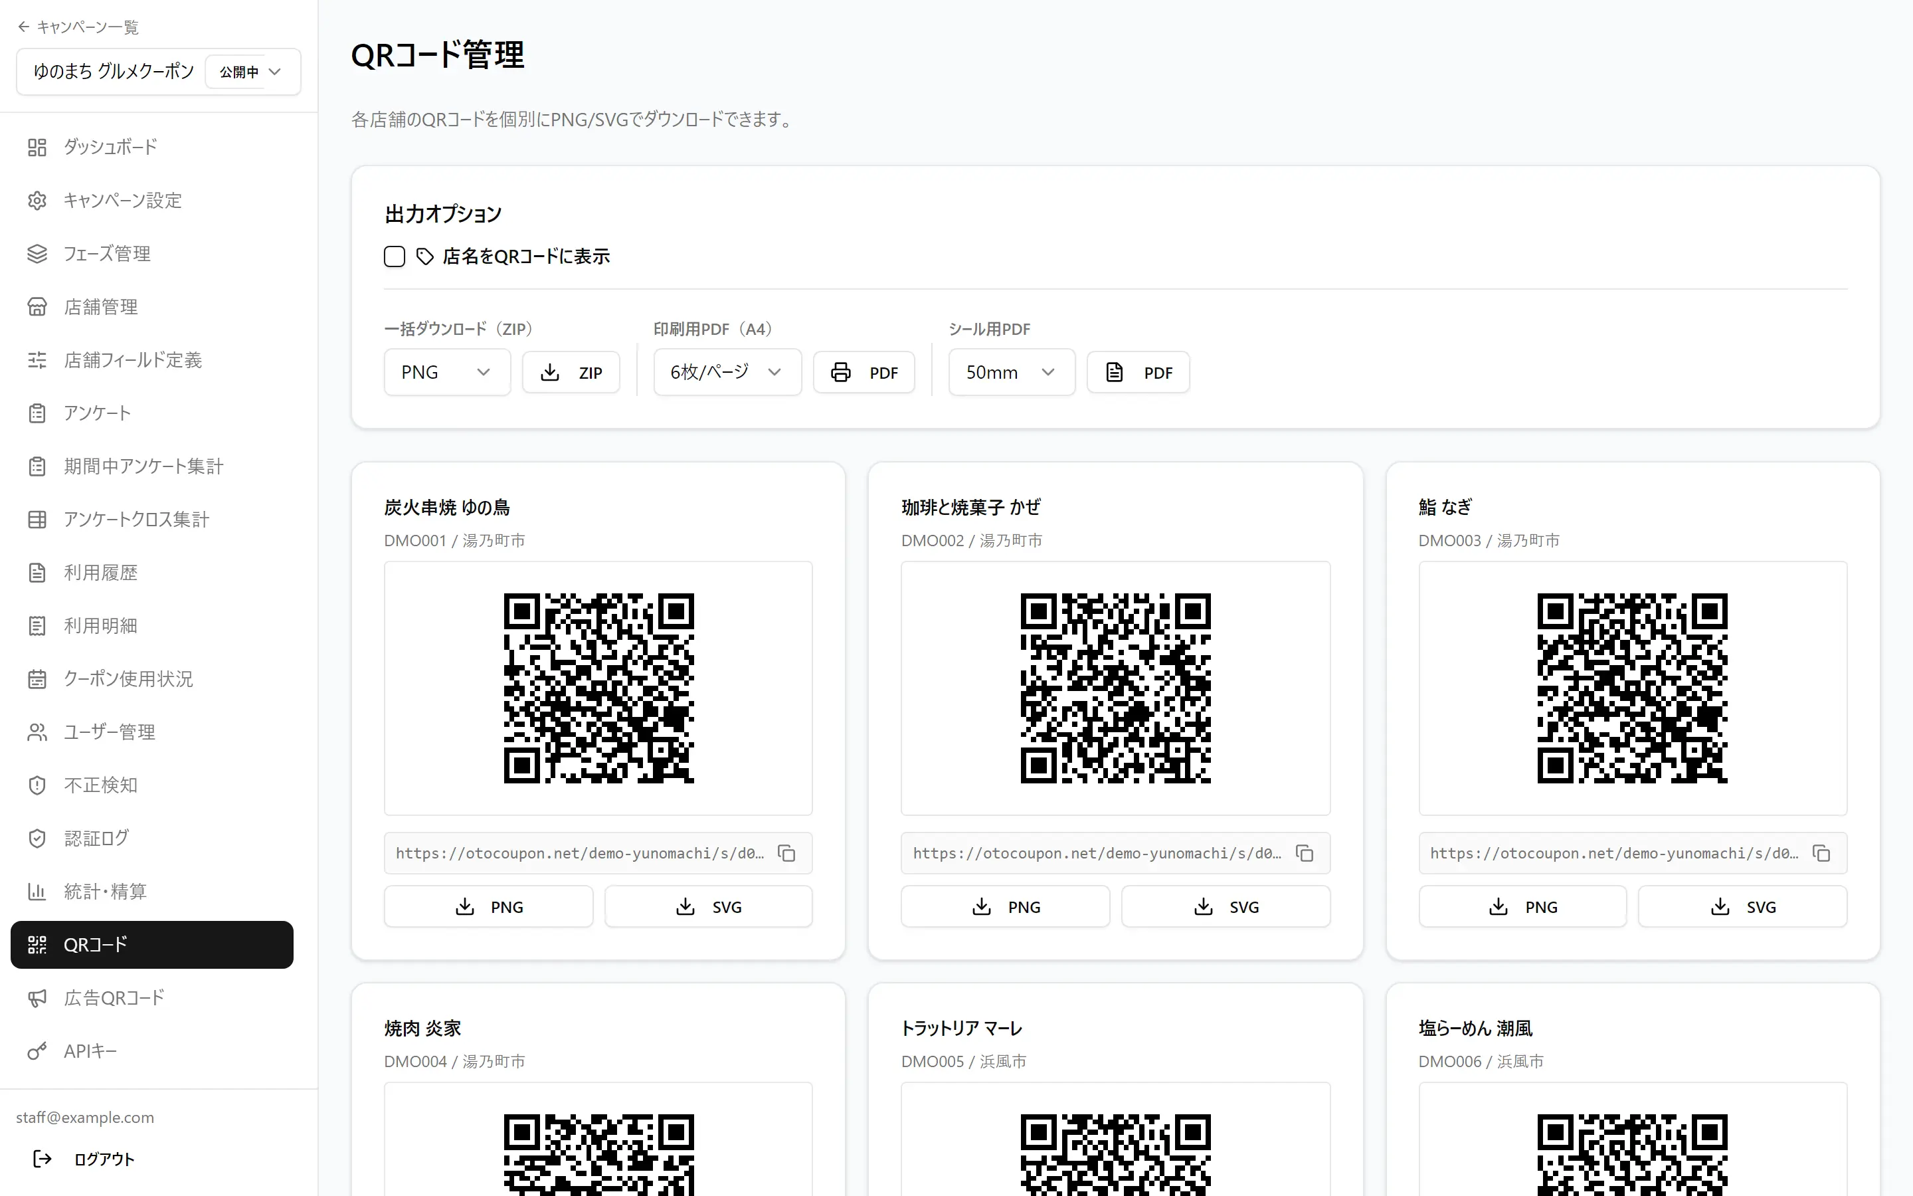Click the 統計・精算 chart icon

[37, 892]
